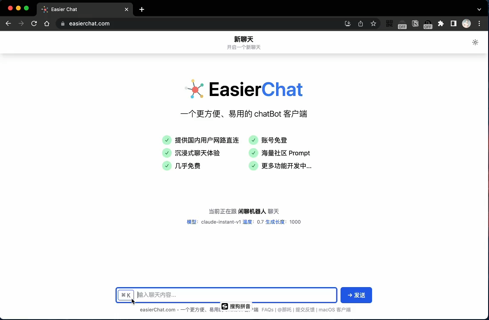The image size is (489, 320).
Task: Click the 新聊天 header title
Action: (x=244, y=39)
